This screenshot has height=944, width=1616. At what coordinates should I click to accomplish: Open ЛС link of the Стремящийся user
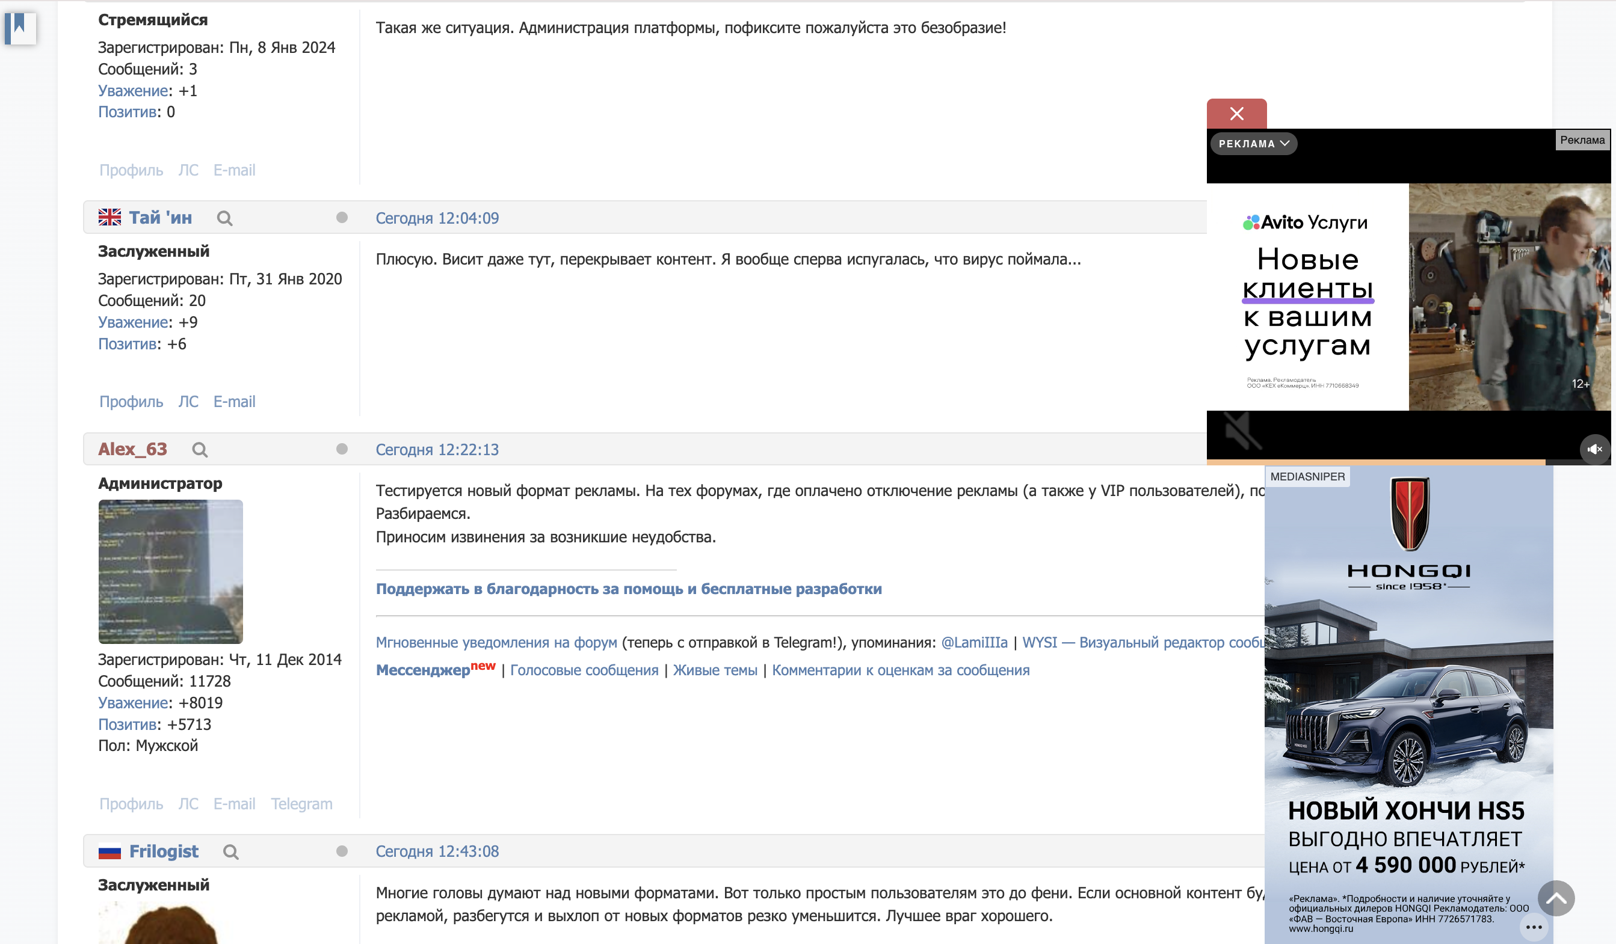pos(188,170)
